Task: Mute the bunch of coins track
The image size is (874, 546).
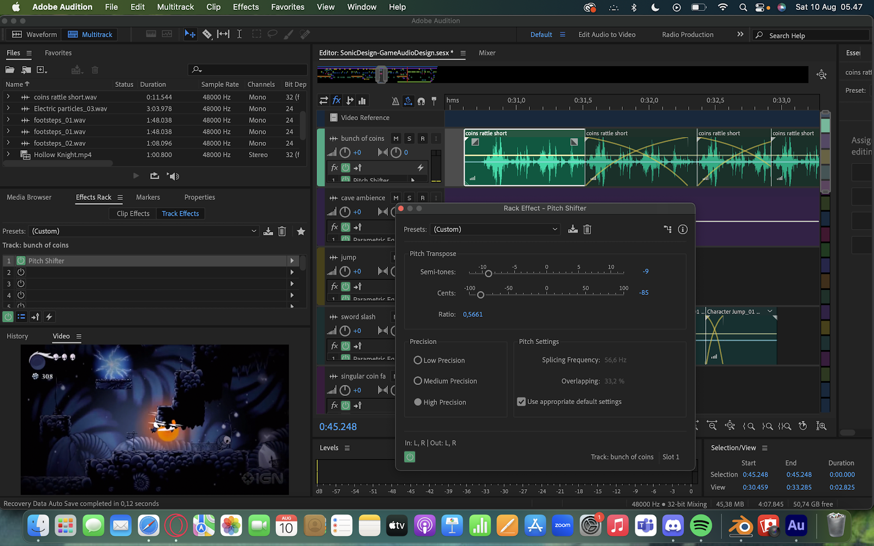Action: pos(396,139)
